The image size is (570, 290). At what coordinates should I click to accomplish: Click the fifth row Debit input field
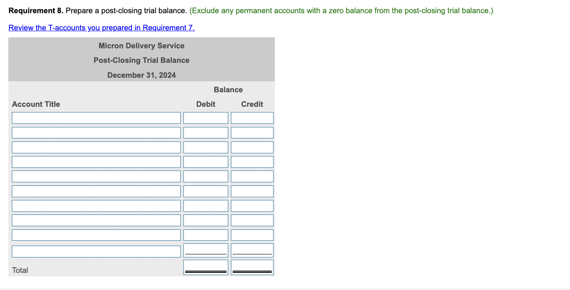[205, 177]
